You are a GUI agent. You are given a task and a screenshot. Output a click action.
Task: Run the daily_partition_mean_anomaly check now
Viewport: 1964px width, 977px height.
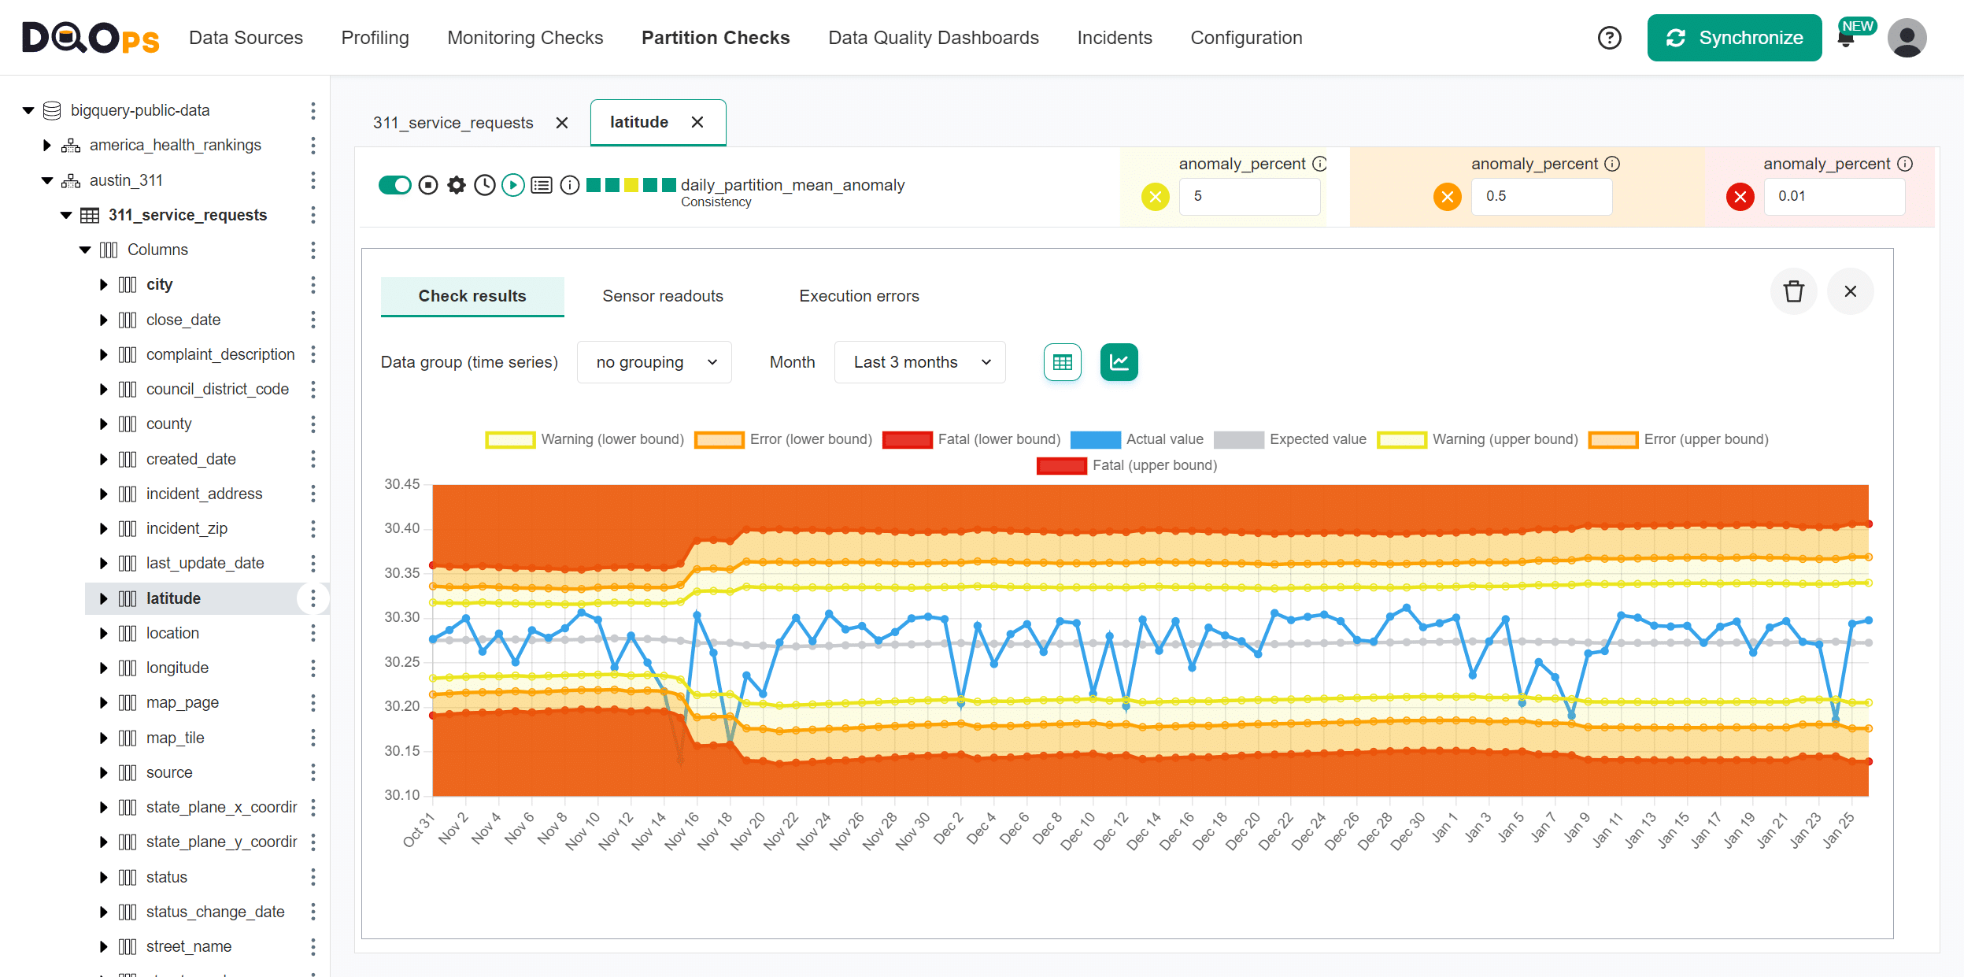513,186
